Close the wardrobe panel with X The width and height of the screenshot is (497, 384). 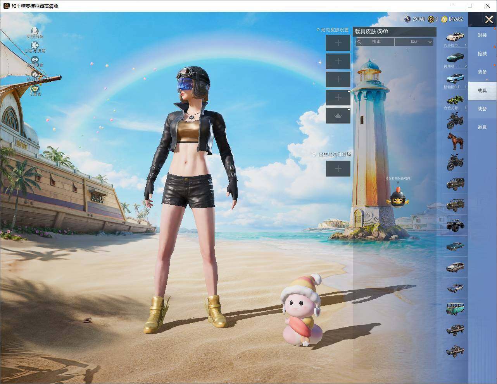(489, 19)
